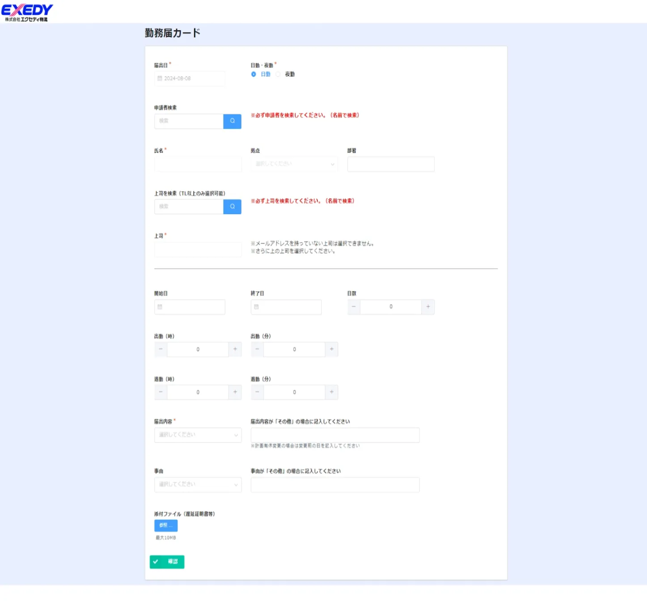Increase 日数 with the plus button
The image size is (647, 603).
(428, 307)
